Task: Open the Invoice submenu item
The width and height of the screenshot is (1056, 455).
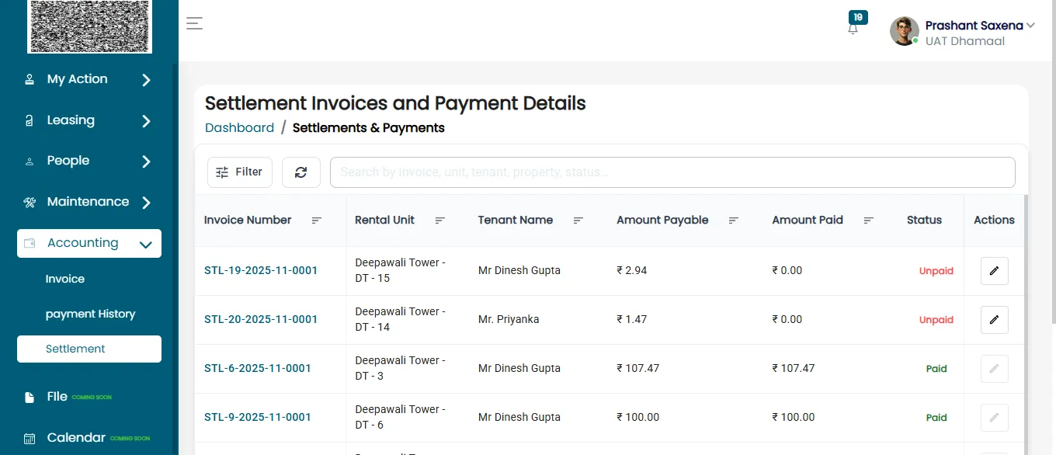Action: pyautogui.click(x=65, y=279)
